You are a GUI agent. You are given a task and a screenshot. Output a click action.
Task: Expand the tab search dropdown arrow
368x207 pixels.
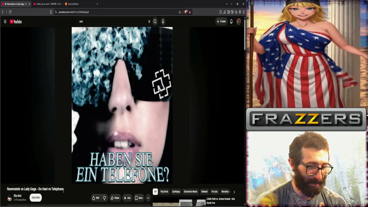(227, 4)
